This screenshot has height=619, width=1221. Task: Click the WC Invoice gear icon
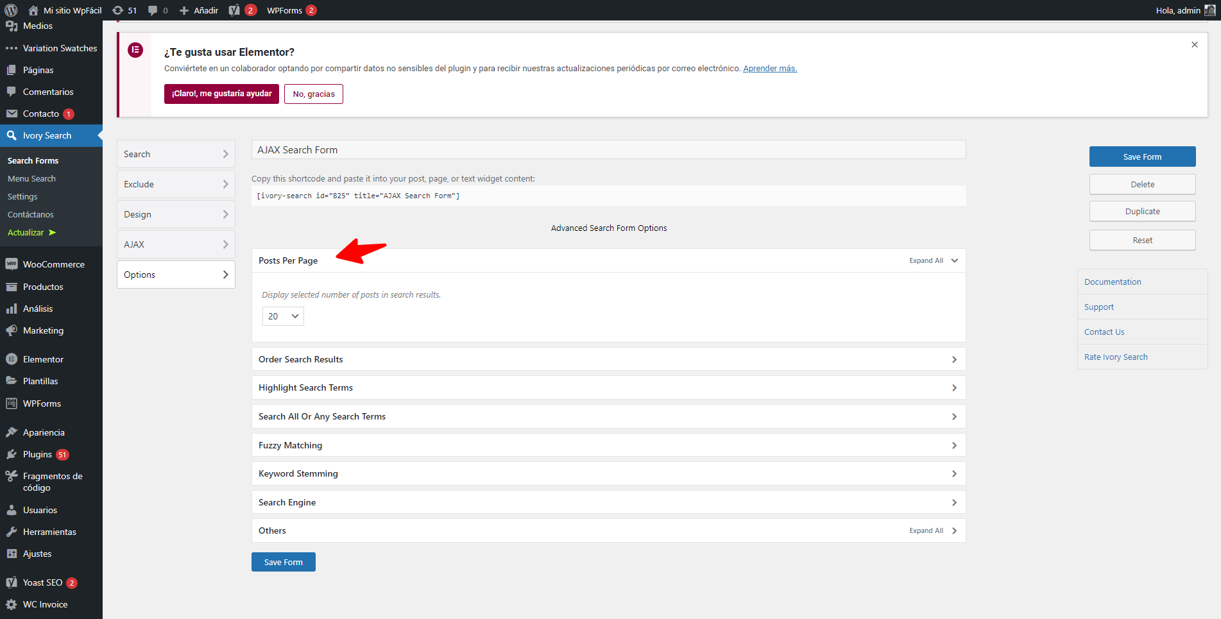click(x=12, y=604)
